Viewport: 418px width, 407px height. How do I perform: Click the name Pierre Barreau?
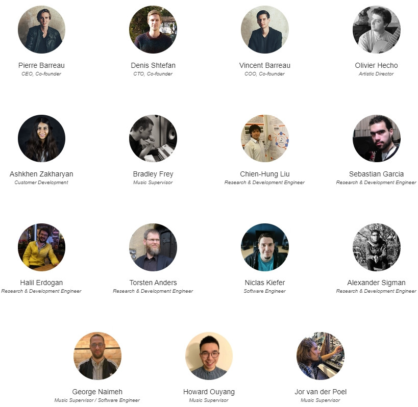pos(41,65)
